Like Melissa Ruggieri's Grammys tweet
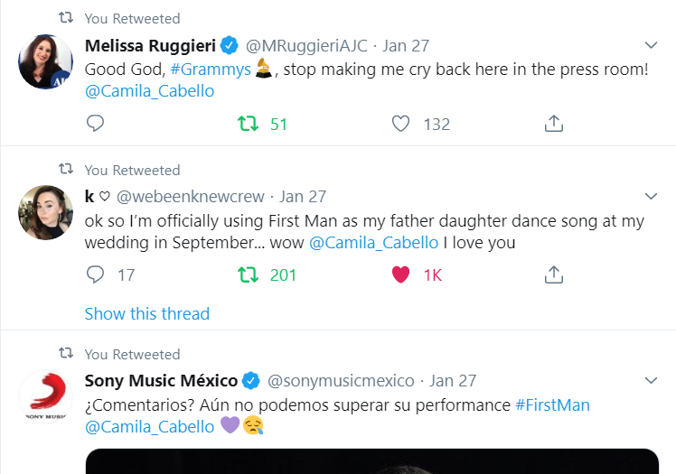 point(401,124)
